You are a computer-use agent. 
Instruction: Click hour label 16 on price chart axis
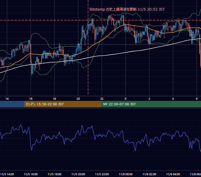31,99
